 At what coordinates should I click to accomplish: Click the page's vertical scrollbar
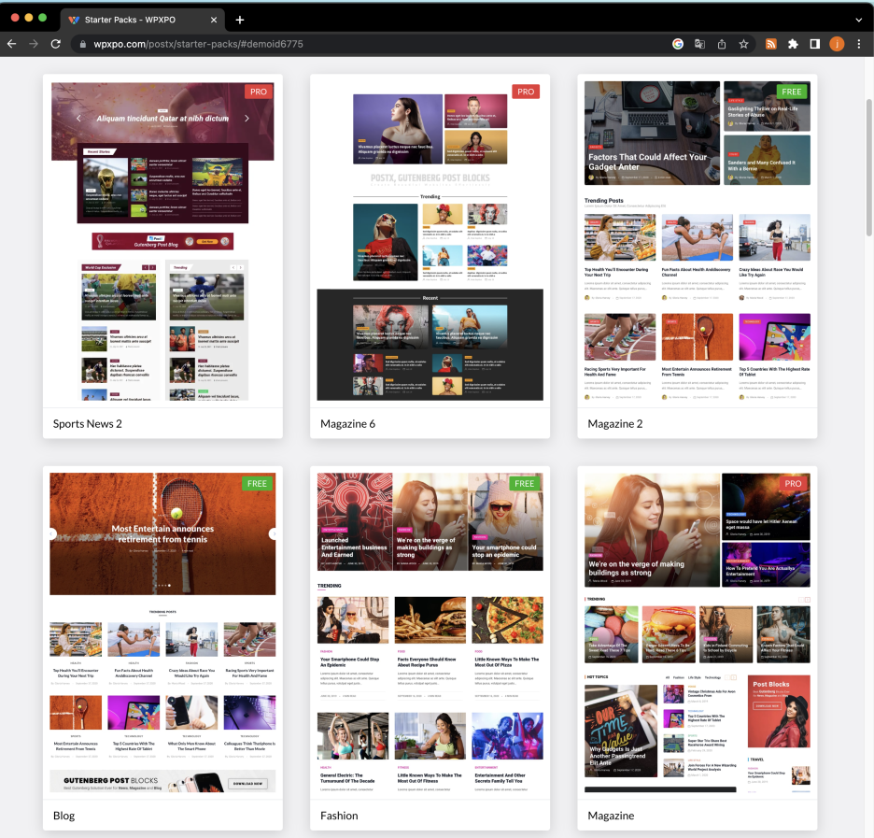(868, 168)
